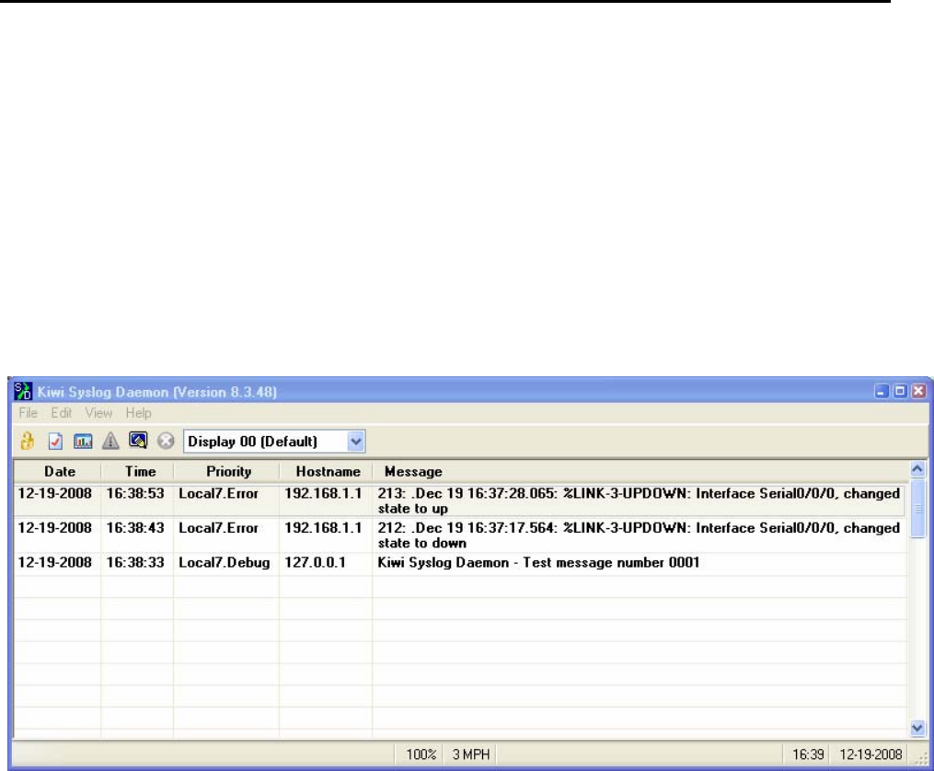Click date 12-19-2008 in the 16:38:33 row

(x=55, y=563)
